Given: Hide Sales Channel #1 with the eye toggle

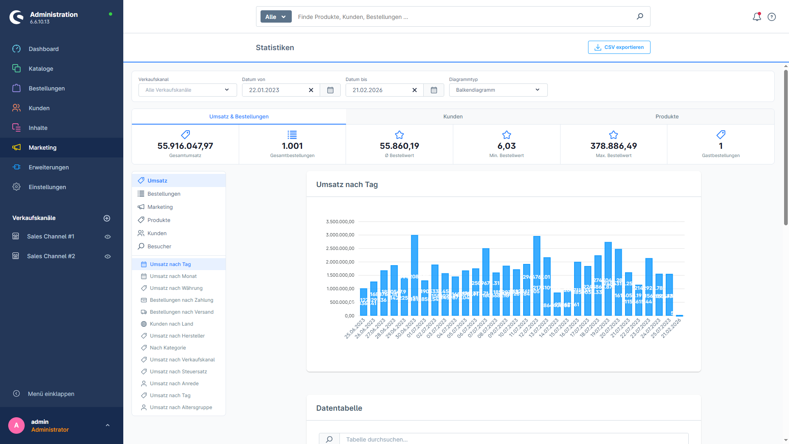Looking at the screenshot, I should 107,236.
